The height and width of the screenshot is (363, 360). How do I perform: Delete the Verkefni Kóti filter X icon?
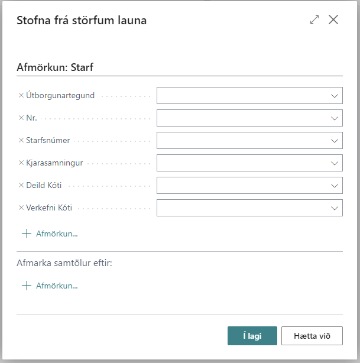coord(21,208)
